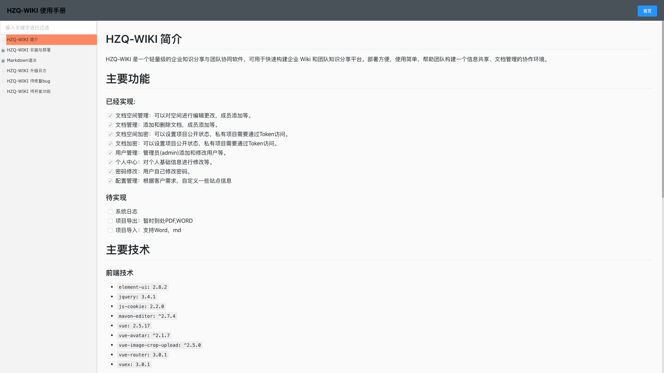Toggle the 文档空间加密 checkbox
664x373 pixels.
110,134
